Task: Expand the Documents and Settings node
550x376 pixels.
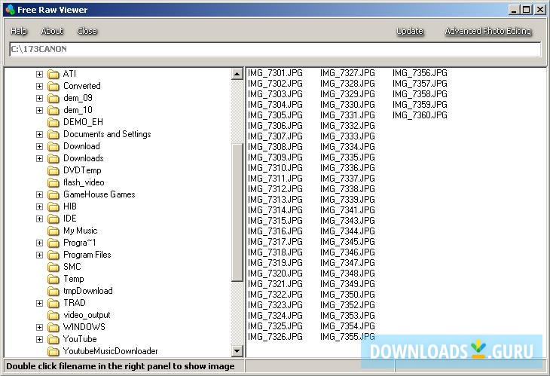Action: tap(40, 134)
